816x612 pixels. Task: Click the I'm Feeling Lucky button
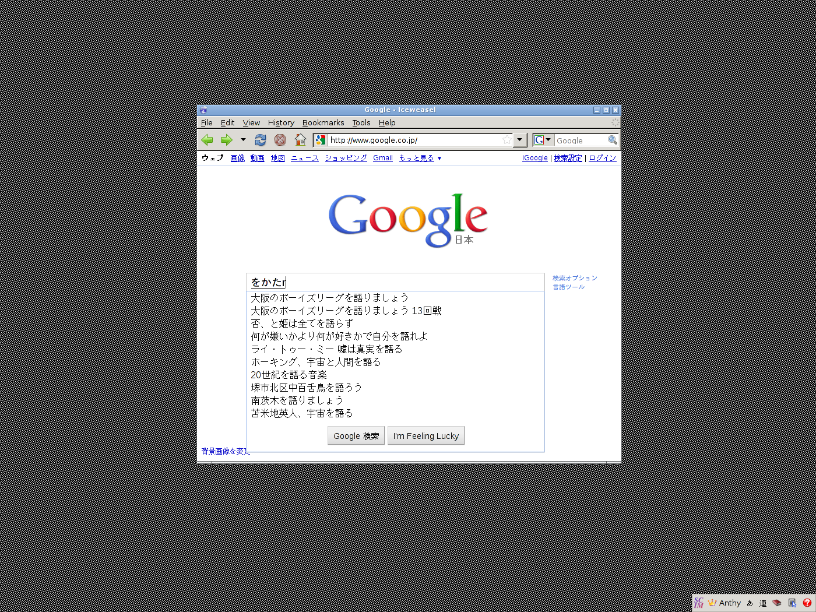point(426,436)
